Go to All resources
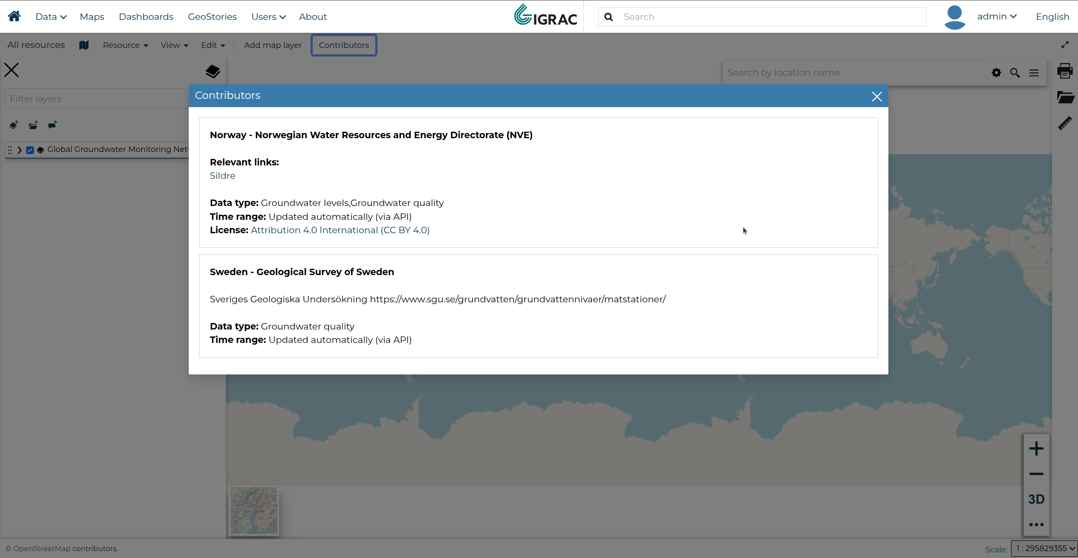The width and height of the screenshot is (1078, 558). [36, 45]
